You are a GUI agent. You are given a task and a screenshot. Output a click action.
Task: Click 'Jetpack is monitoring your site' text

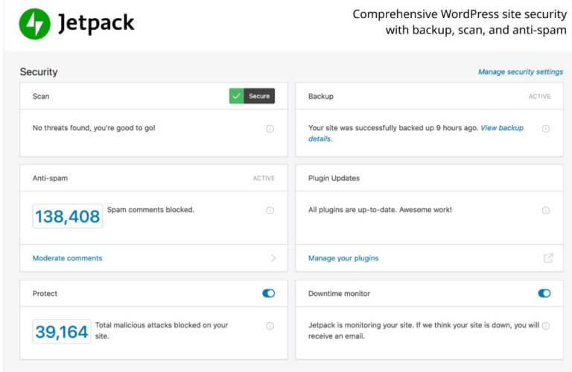coord(361,325)
